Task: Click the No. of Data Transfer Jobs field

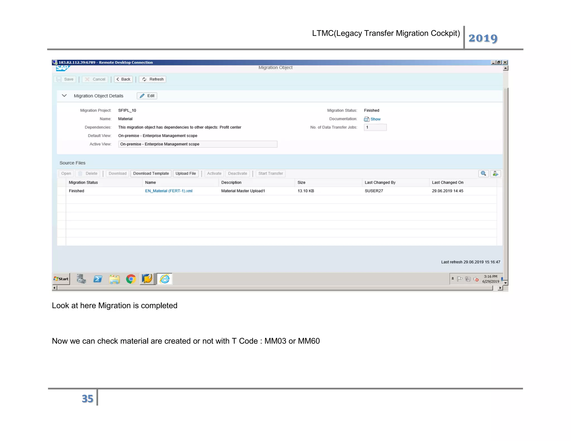Action: click(x=375, y=127)
